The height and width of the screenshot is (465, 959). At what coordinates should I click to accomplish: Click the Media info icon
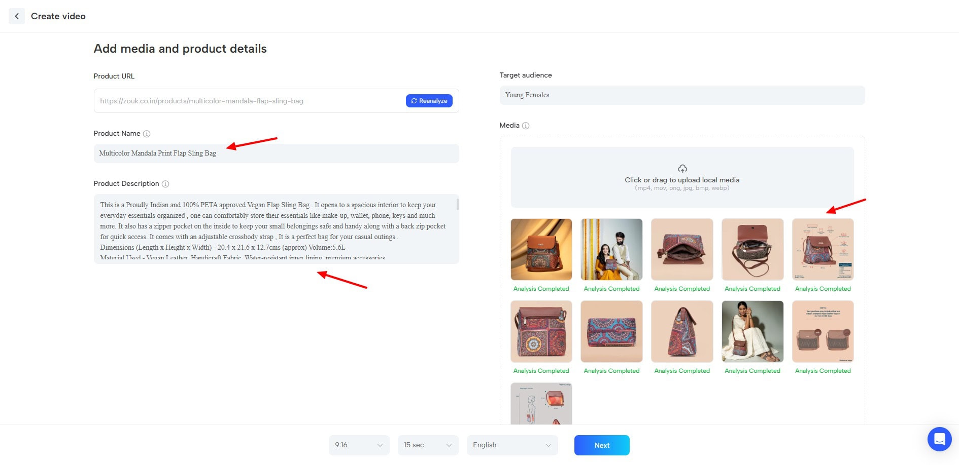click(x=526, y=126)
